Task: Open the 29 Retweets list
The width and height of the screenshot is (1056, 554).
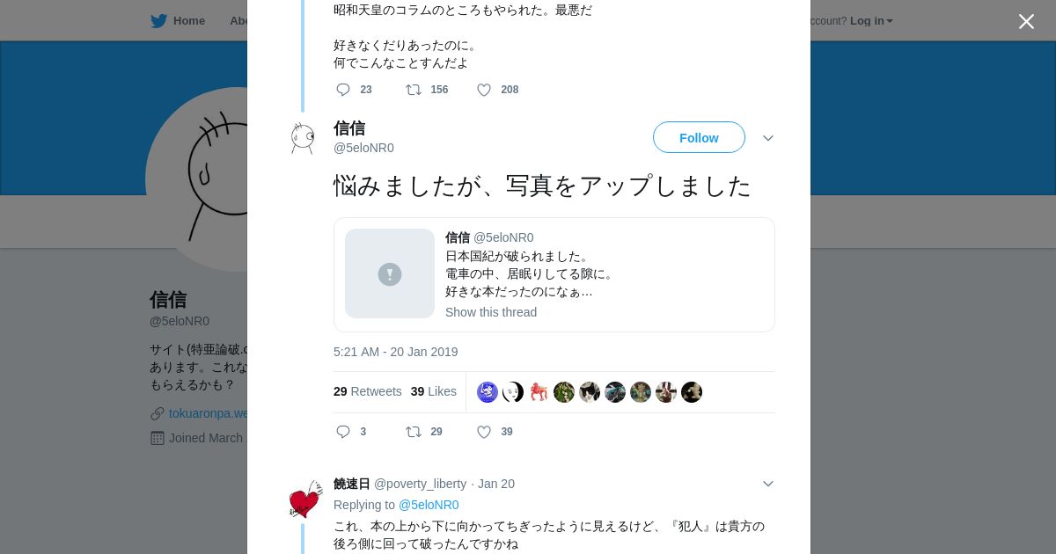Action: point(367,391)
